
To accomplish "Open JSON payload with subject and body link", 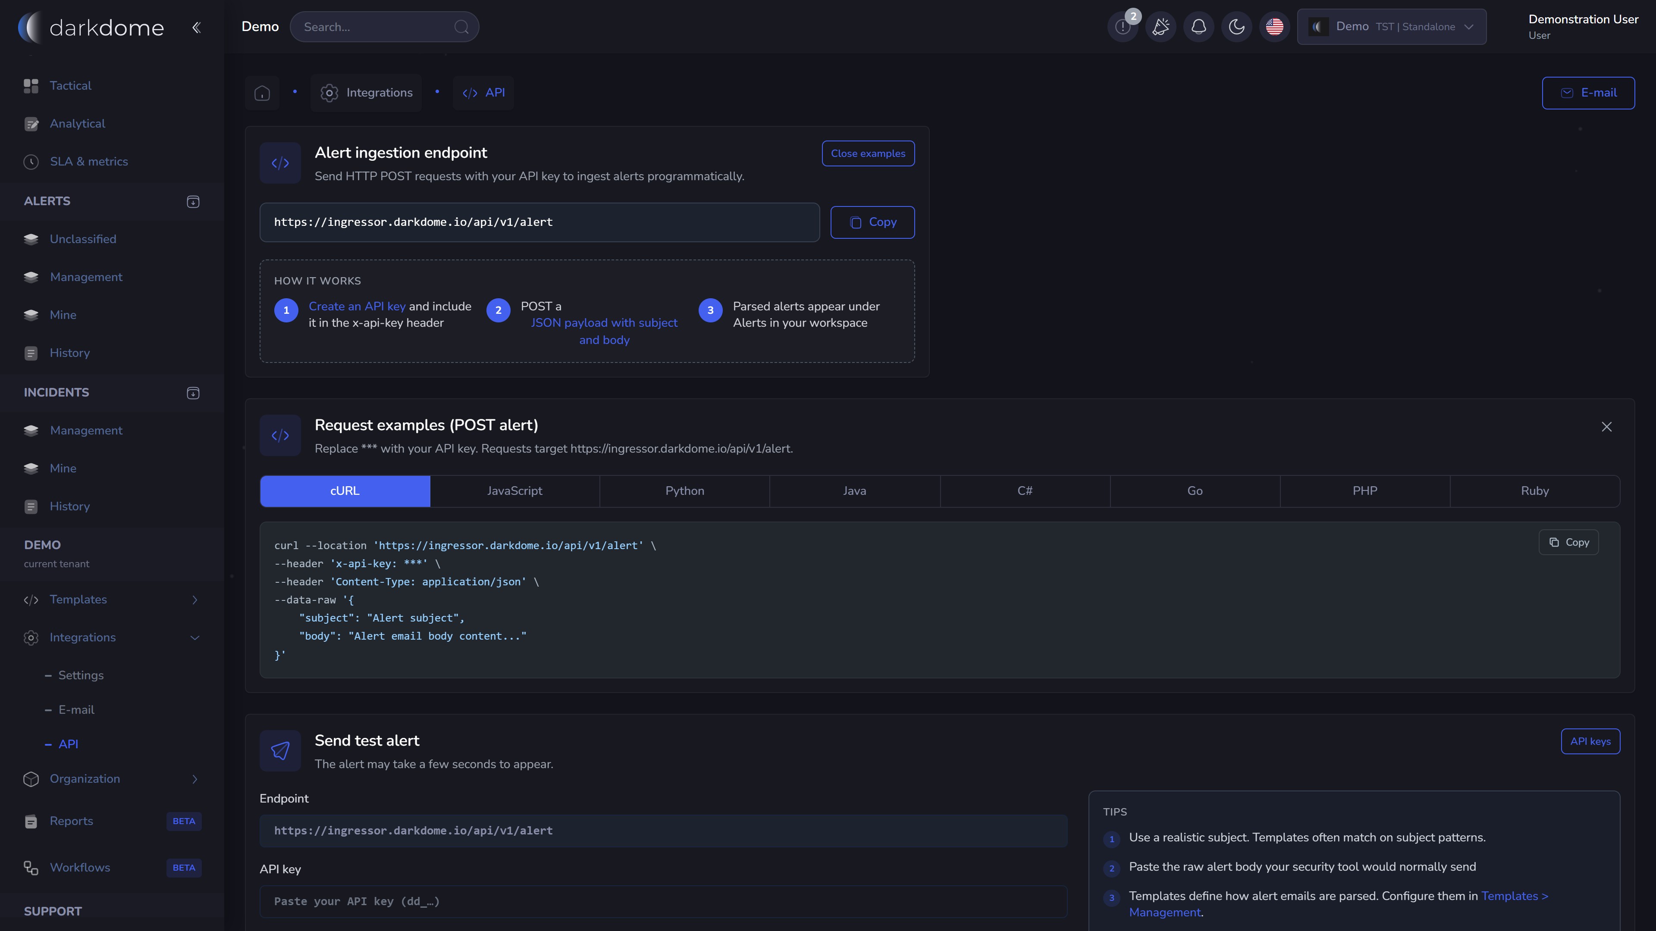I will (604, 331).
